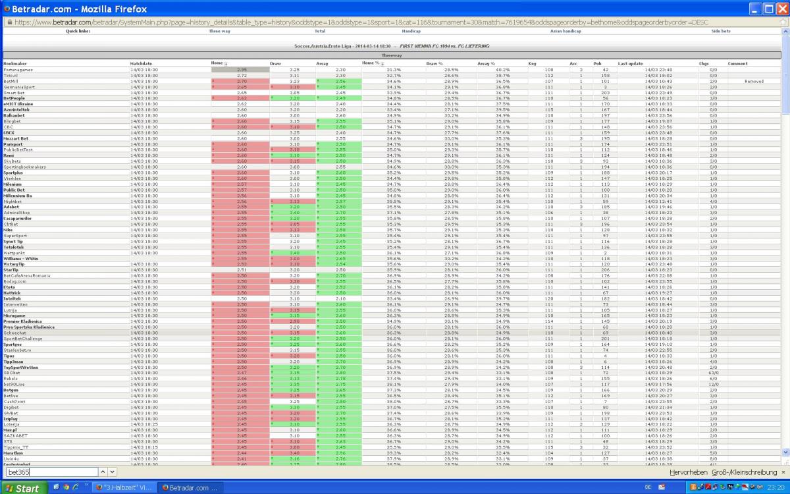Select the Marathon bookmaker row
790x494 pixels.
click(x=392, y=453)
